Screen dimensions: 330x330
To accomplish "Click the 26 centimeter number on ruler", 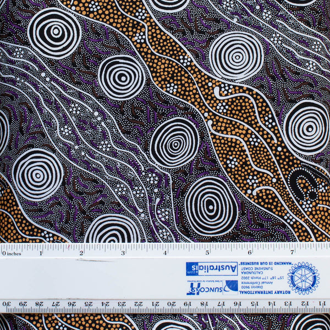I will coord(72,304).
